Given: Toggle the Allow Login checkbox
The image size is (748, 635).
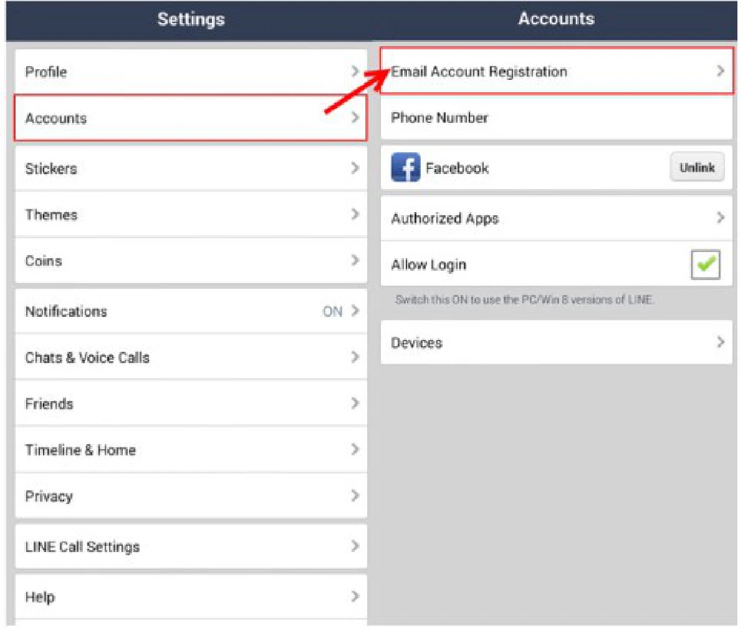Looking at the screenshot, I should click(x=705, y=264).
